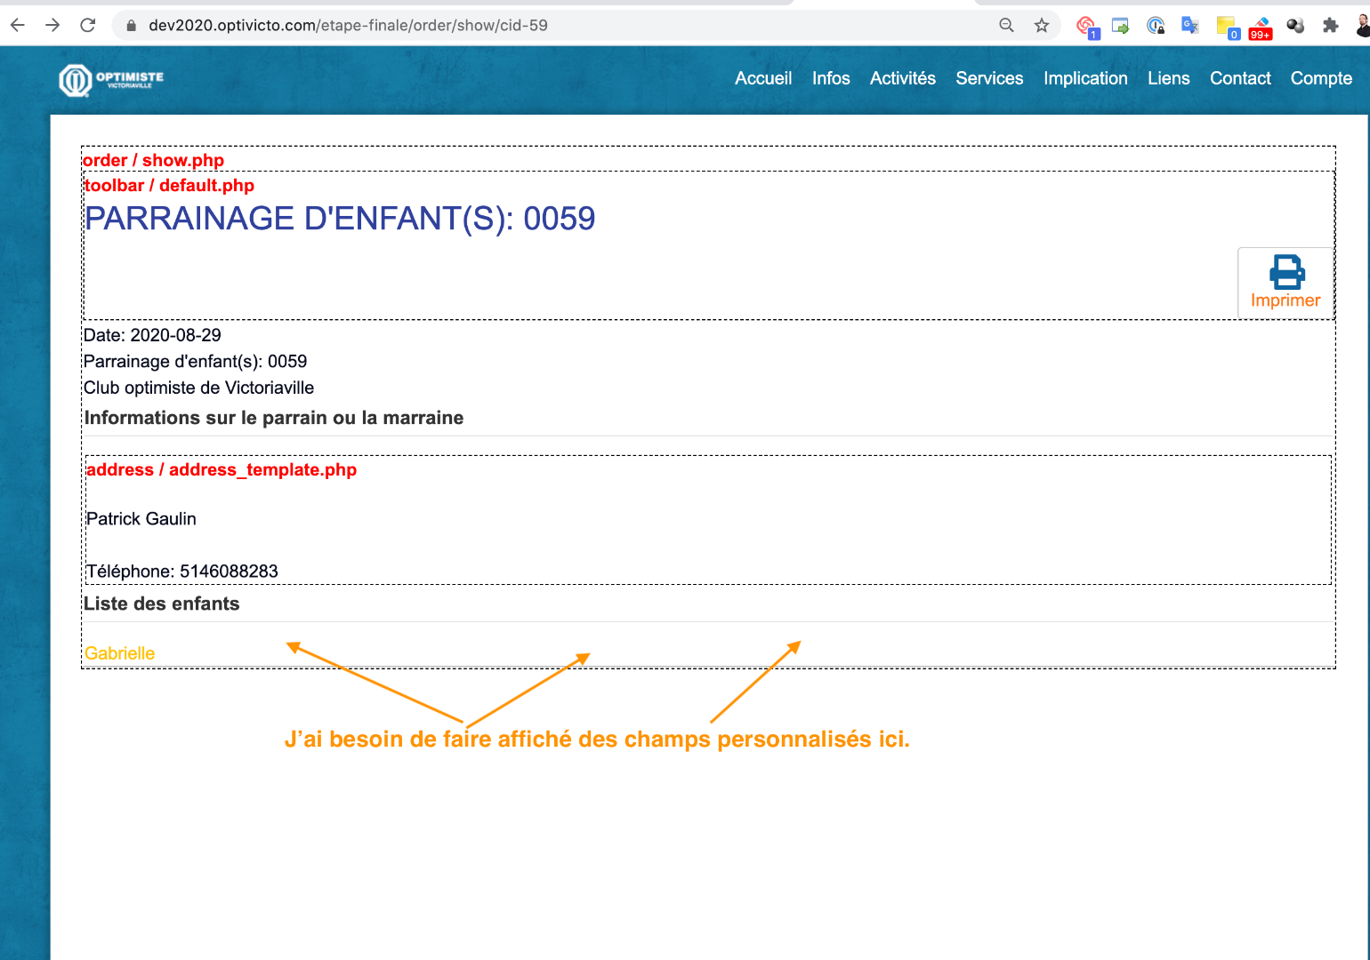Click the address bar URL
The width and height of the screenshot is (1370, 960).
click(x=348, y=26)
